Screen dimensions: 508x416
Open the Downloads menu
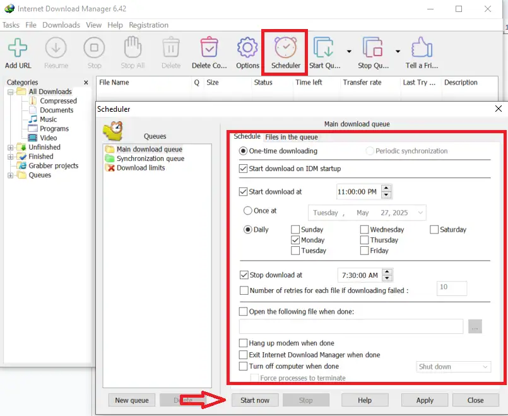click(61, 25)
